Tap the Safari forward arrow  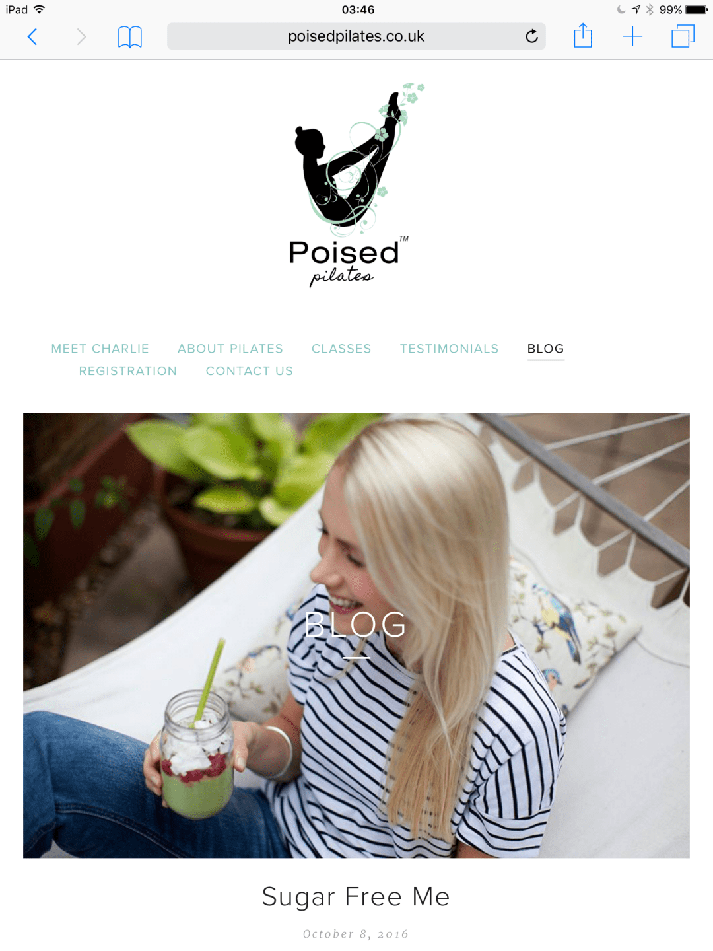81,36
